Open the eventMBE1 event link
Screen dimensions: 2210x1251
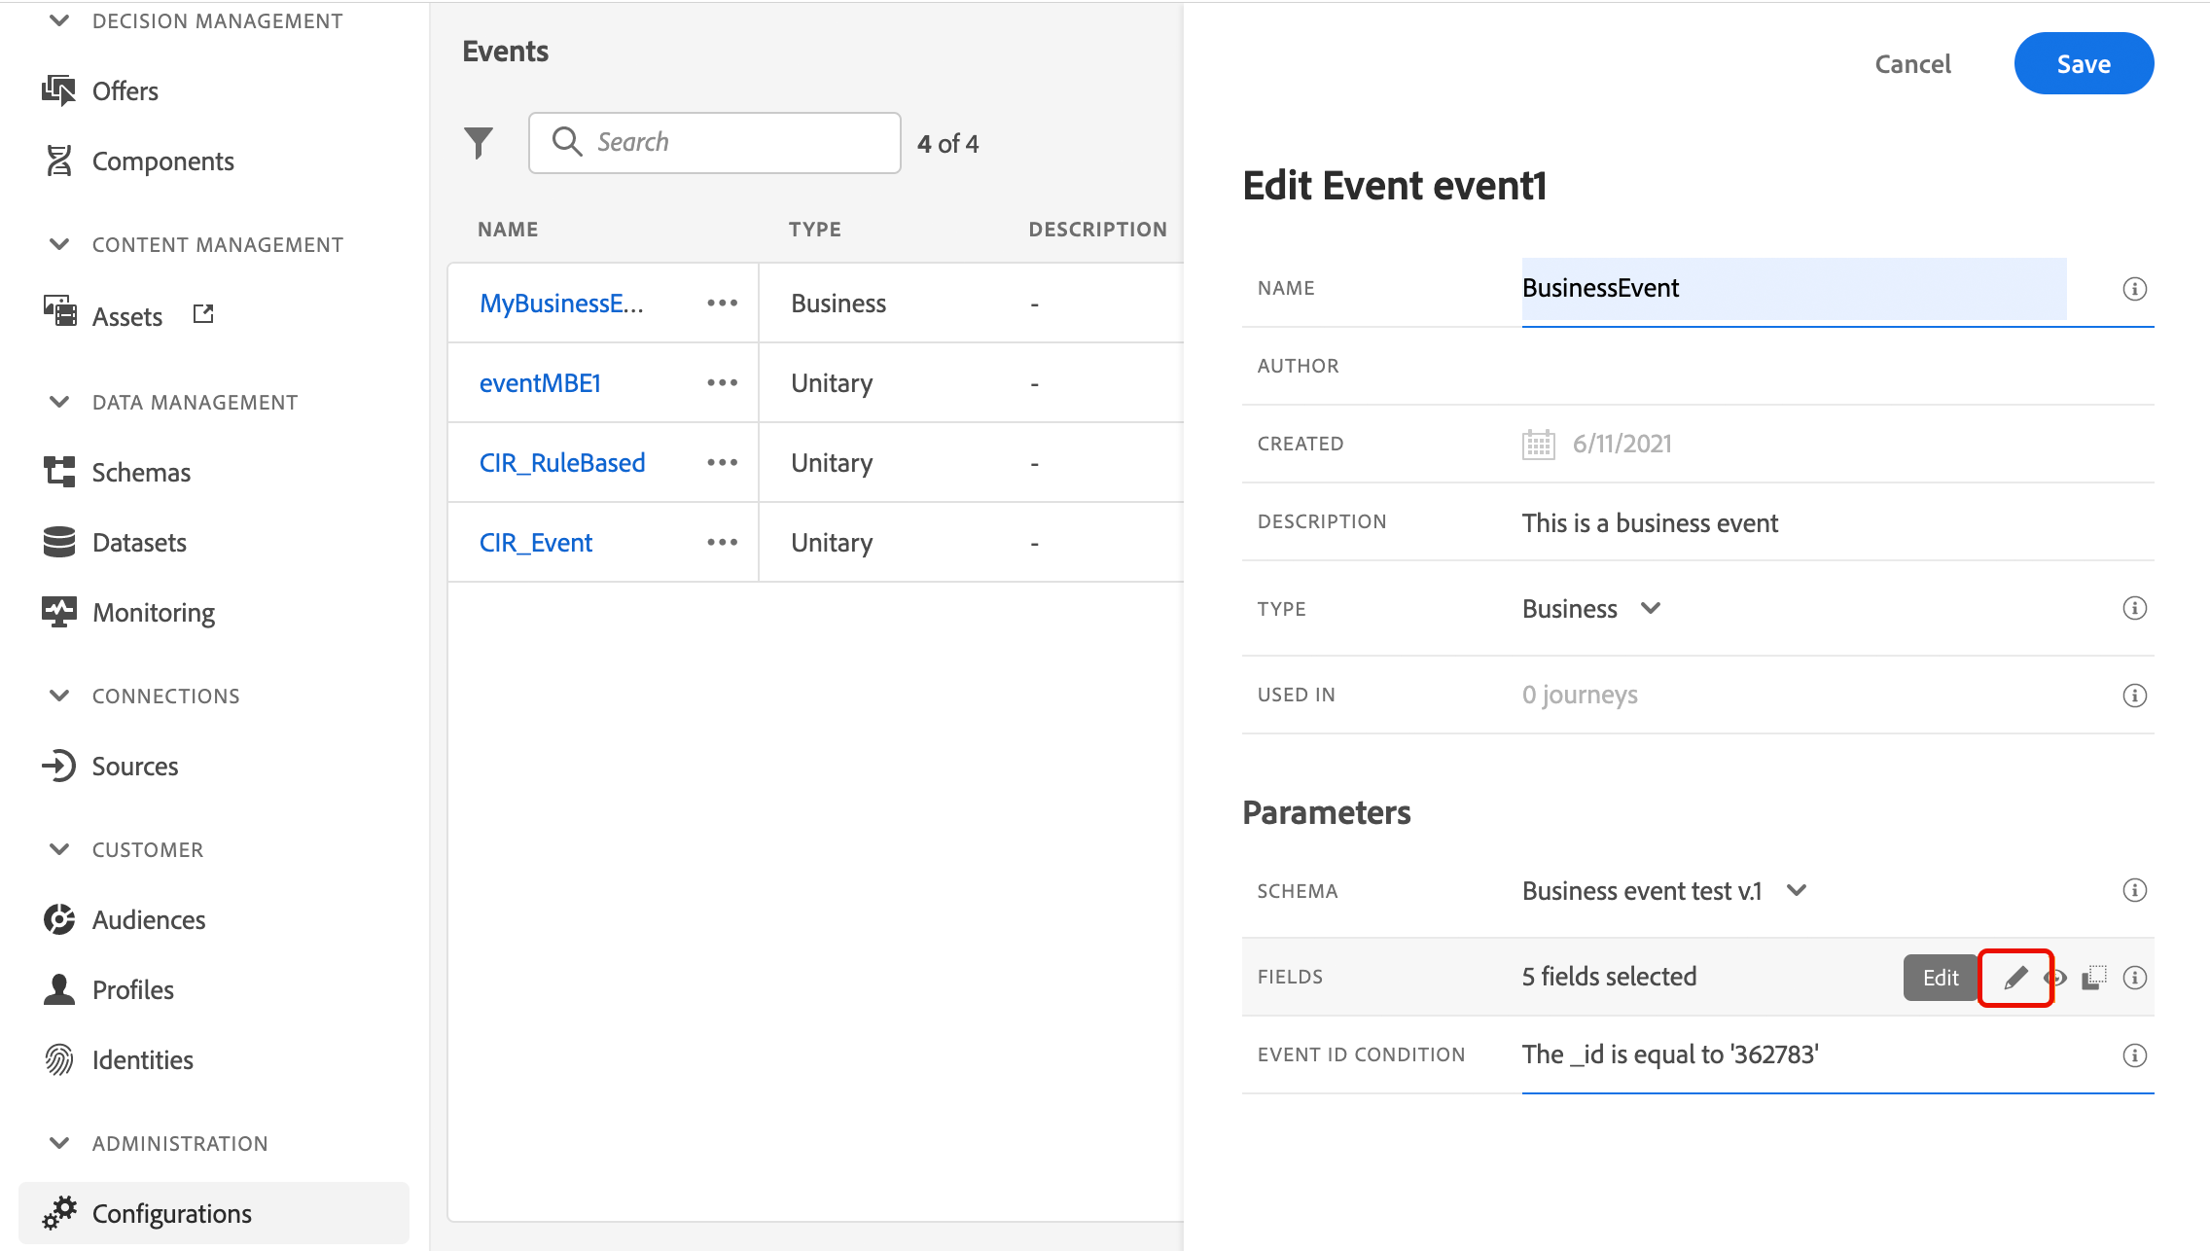(540, 383)
